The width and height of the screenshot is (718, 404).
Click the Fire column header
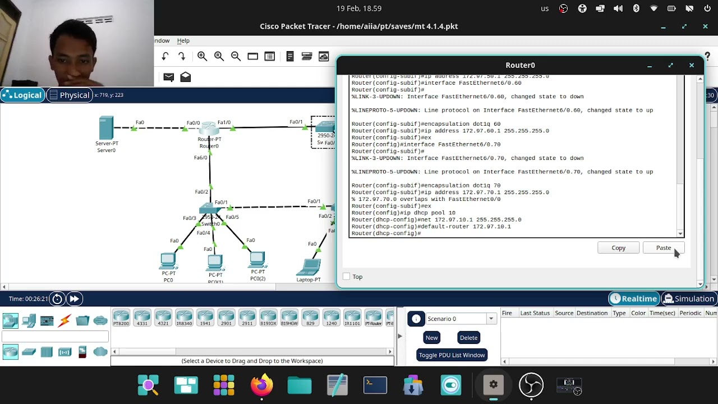[507, 313]
